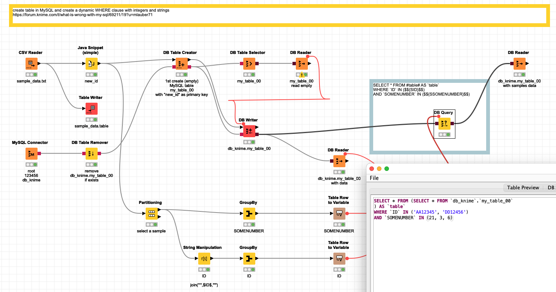Select the String Manipulation node
556x292 pixels.
point(204,259)
